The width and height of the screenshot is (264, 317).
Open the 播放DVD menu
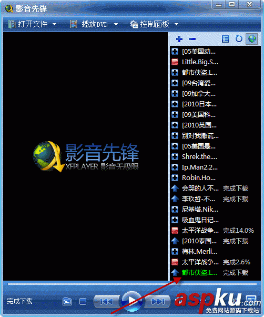click(x=95, y=24)
